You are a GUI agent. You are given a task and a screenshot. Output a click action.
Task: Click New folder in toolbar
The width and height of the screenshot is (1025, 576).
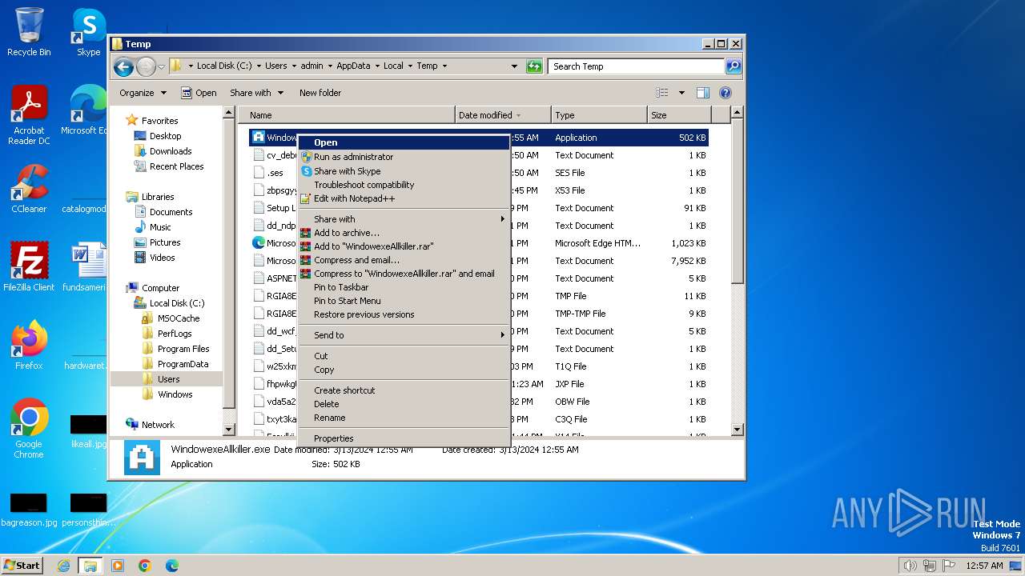[x=320, y=93]
